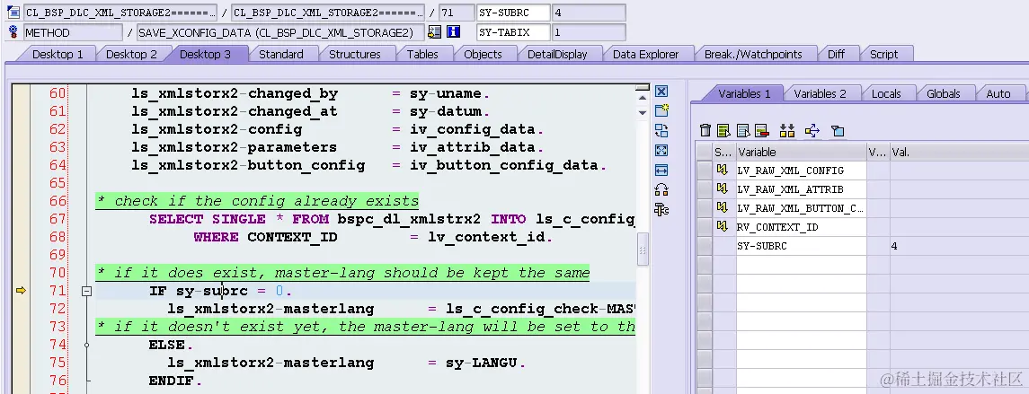Click the METHOD type field

(x=73, y=32)
